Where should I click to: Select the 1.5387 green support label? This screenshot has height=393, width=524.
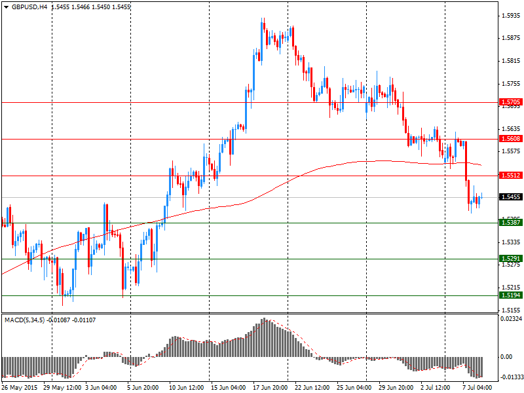coord(511,222)
